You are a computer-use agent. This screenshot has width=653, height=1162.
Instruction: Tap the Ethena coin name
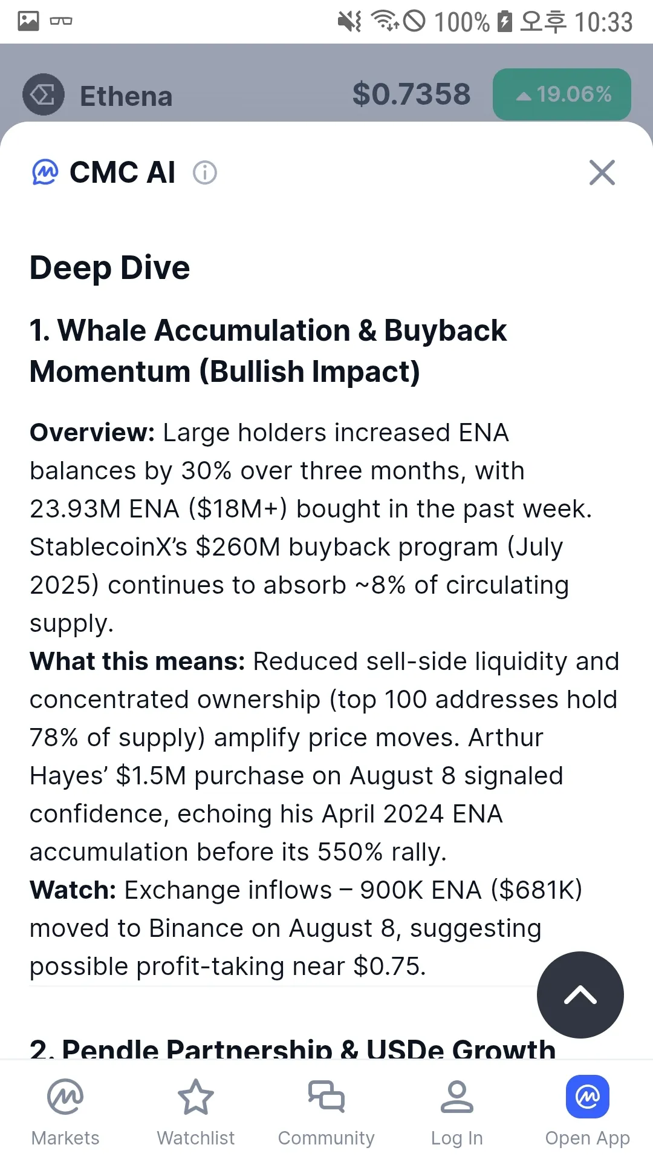click(126, 96)
